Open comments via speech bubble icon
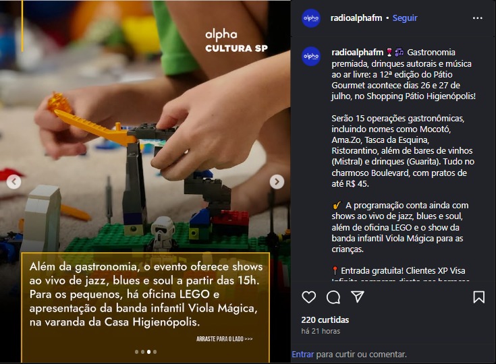This screenshot has width=496, height=364. click(x=333, y=297)
